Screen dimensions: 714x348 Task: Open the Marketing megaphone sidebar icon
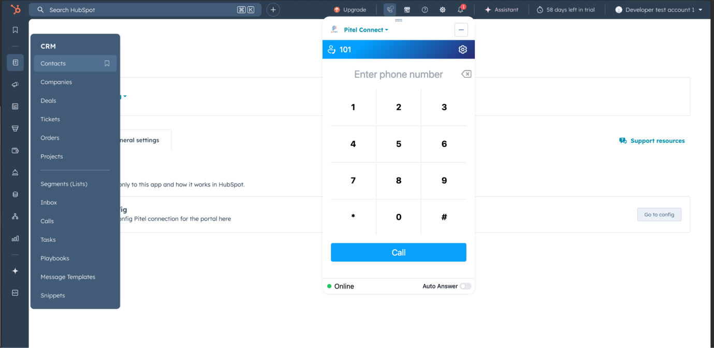[15, 84]
